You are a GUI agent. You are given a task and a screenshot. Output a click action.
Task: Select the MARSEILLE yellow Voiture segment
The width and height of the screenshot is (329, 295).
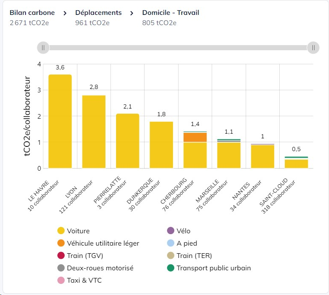pos(229,155)
